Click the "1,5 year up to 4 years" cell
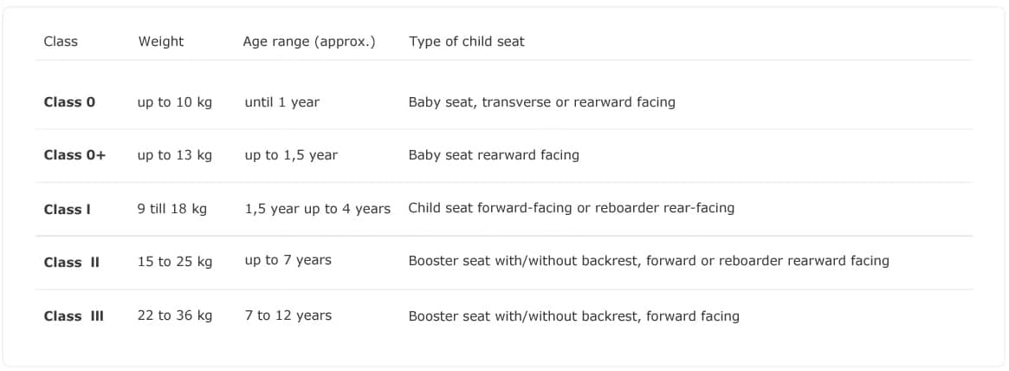This screenshot has height=371, width=1009. tap(318, 209)
